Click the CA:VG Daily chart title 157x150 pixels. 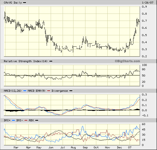tap(13, 3)
